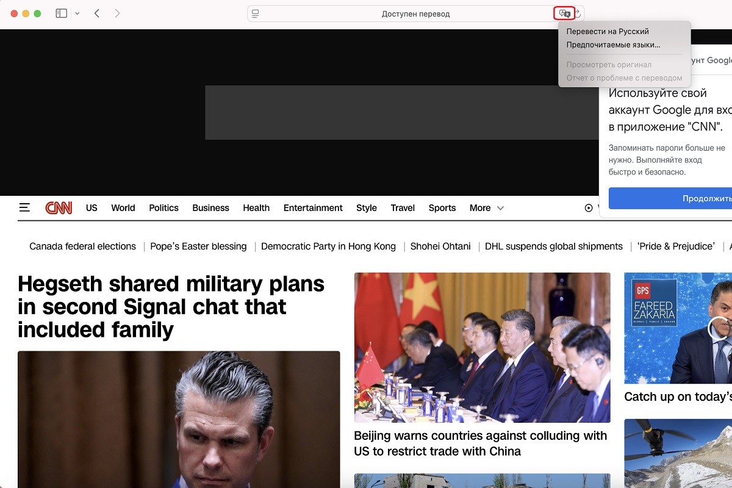Select Просмотреть оригинал menu item
Image resolution: width=732 pixels, height=488 pixels.
pyautogui.click(x=609, y=65)
